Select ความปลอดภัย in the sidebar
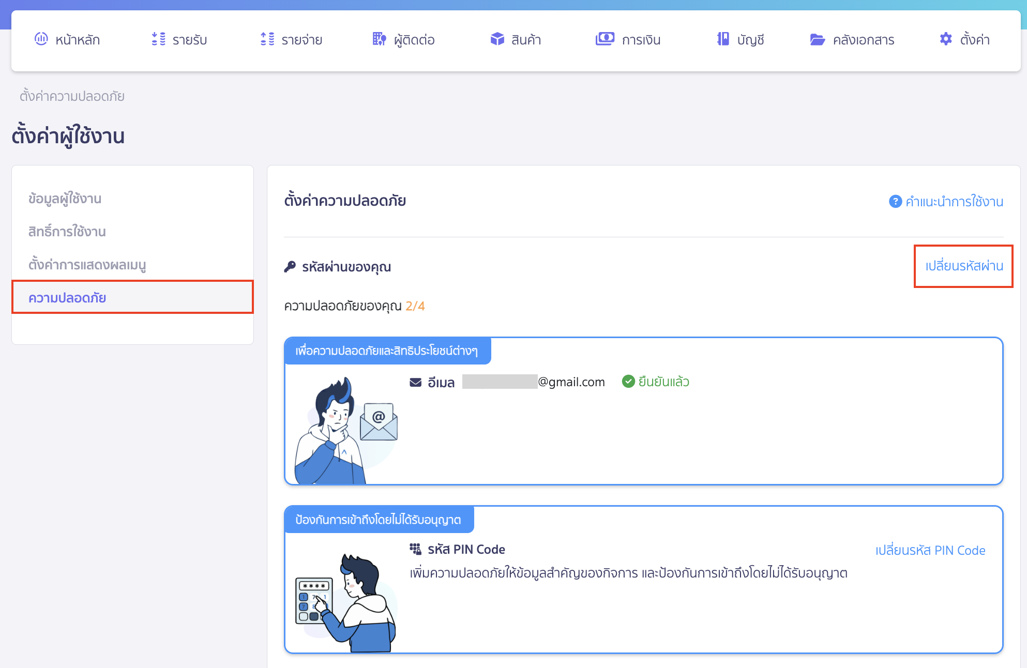 [x=67, y=297]
